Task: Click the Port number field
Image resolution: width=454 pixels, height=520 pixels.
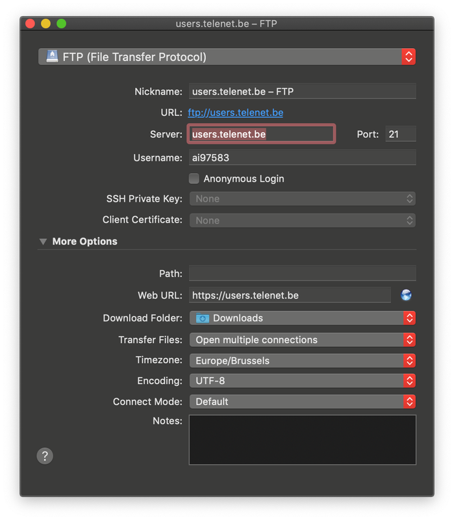Action: (400, 134)
